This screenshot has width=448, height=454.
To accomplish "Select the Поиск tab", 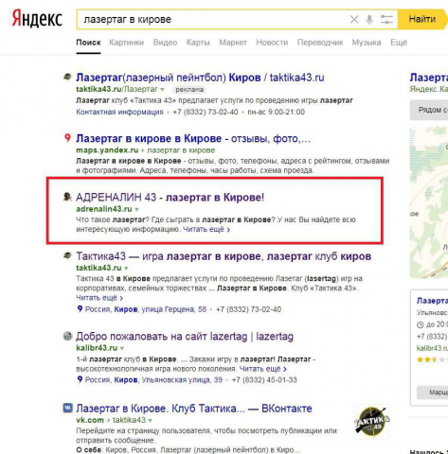I will [x=88, y=43].
